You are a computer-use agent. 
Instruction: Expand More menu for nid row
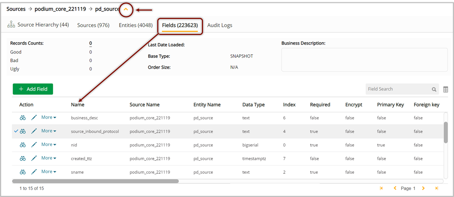[49, 145]
